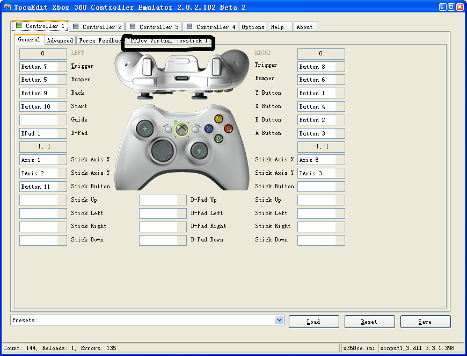Click the D-pad on the controller image
The height and width of the screenshot is (356, 467).
click(x=162, y=151)
